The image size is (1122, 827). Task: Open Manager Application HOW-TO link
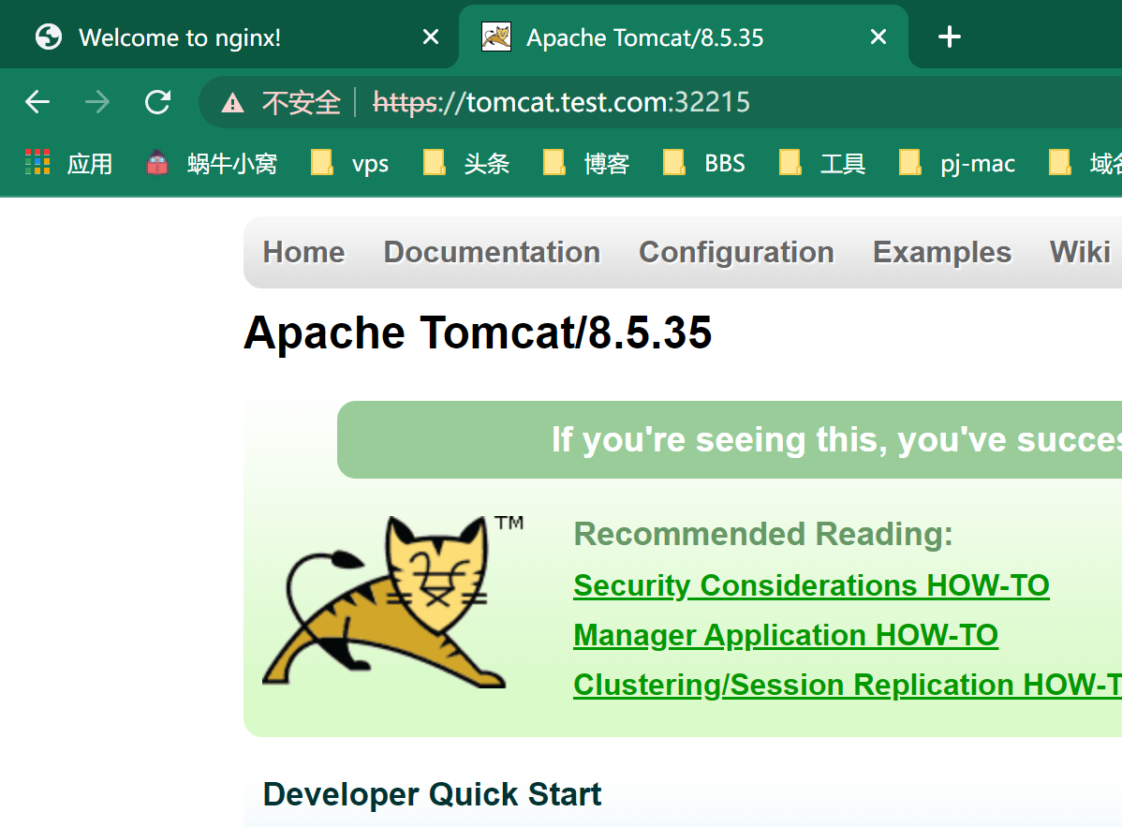(x=785, y=635)
